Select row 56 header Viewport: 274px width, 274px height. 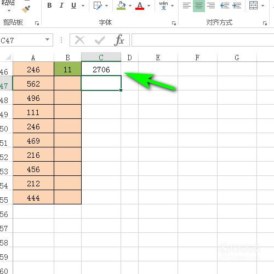[6, 212]
